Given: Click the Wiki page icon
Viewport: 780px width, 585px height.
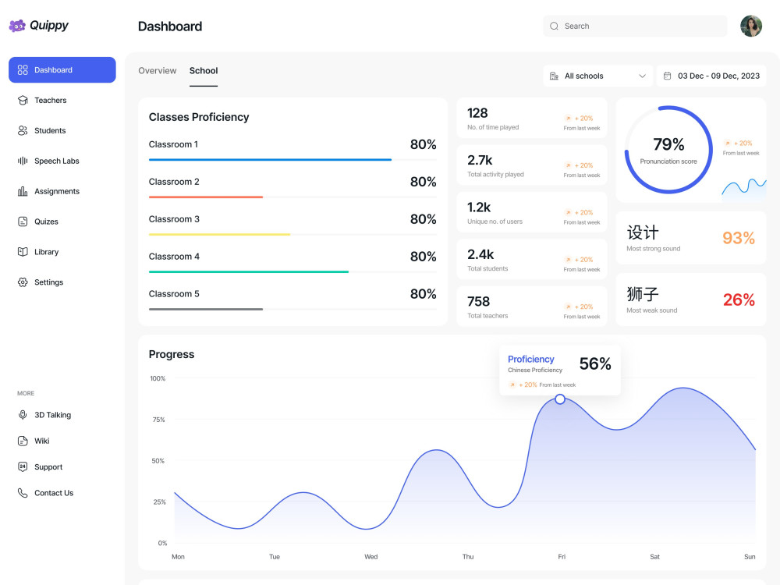Looking at the screenshot, I should (23, 441).
